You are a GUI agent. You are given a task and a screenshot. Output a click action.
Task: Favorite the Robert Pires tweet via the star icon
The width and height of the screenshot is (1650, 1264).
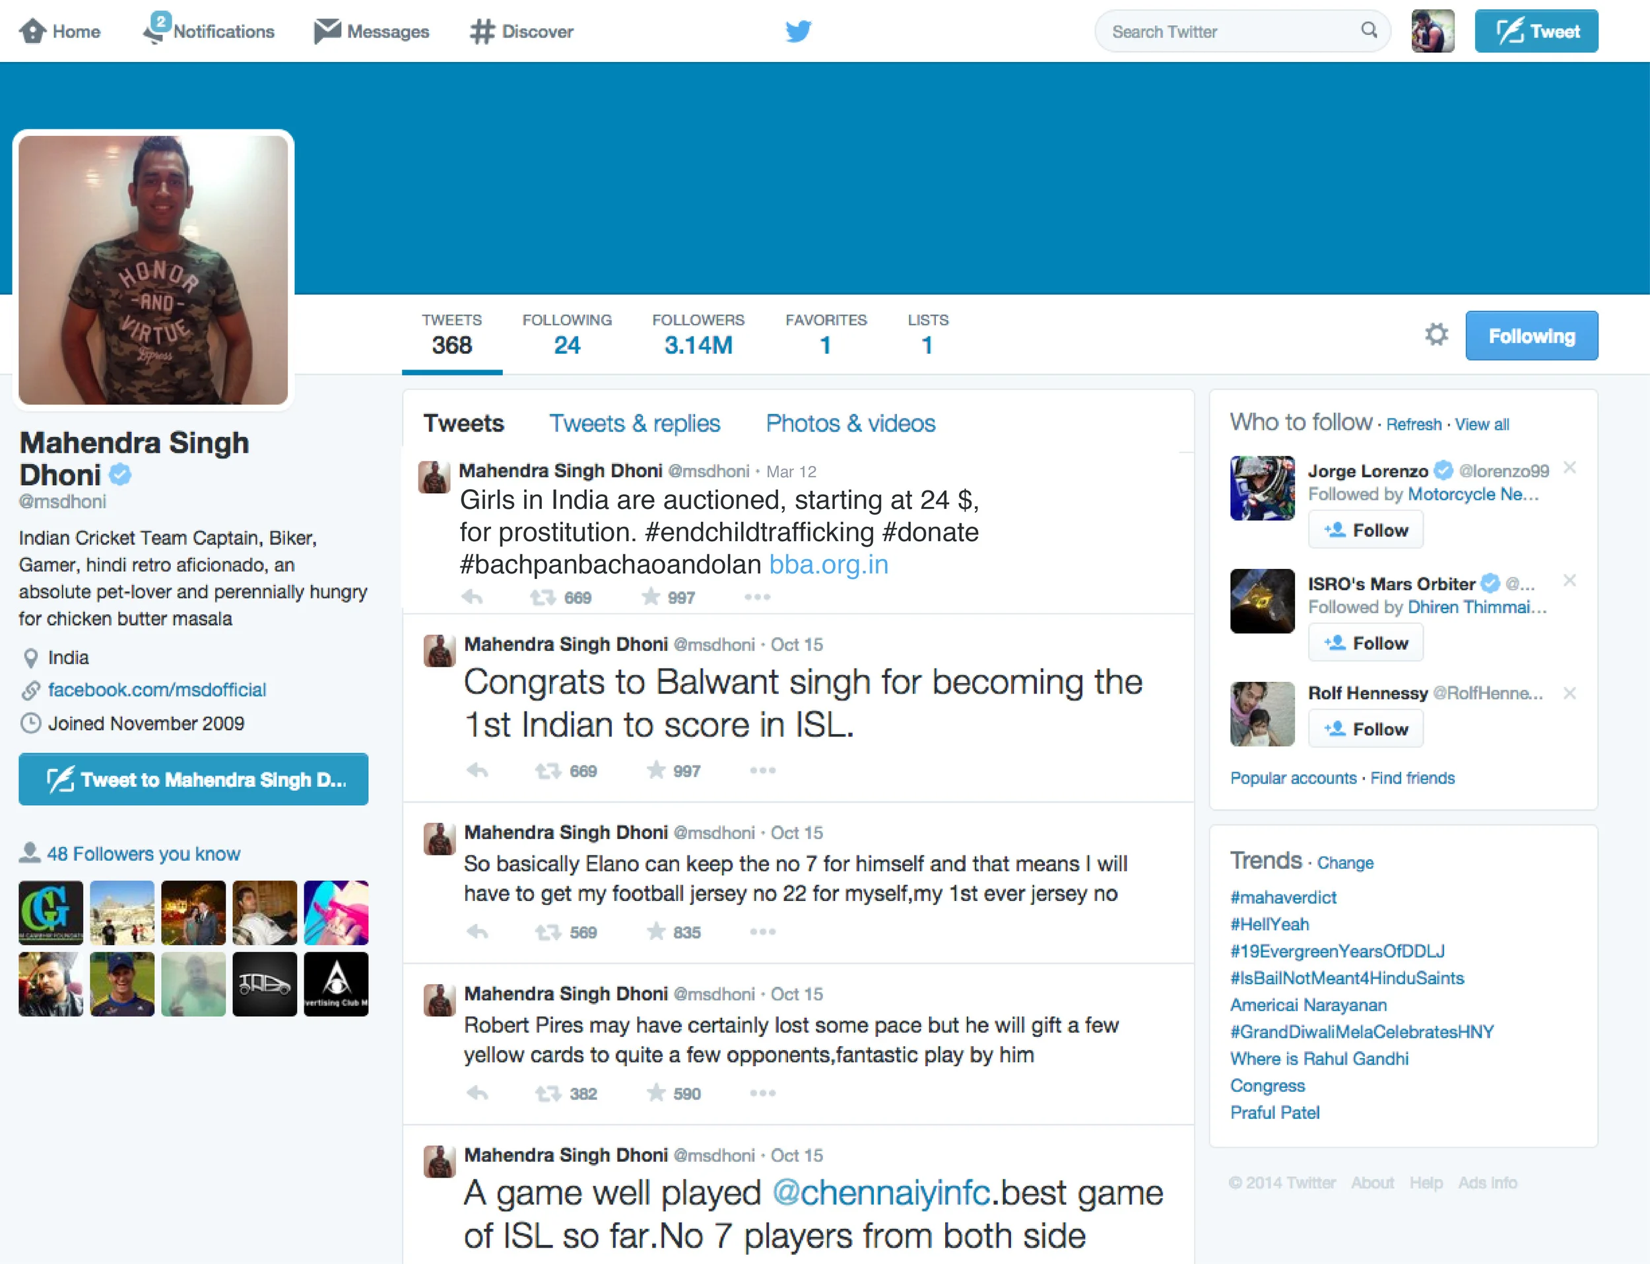point(656,1092)
